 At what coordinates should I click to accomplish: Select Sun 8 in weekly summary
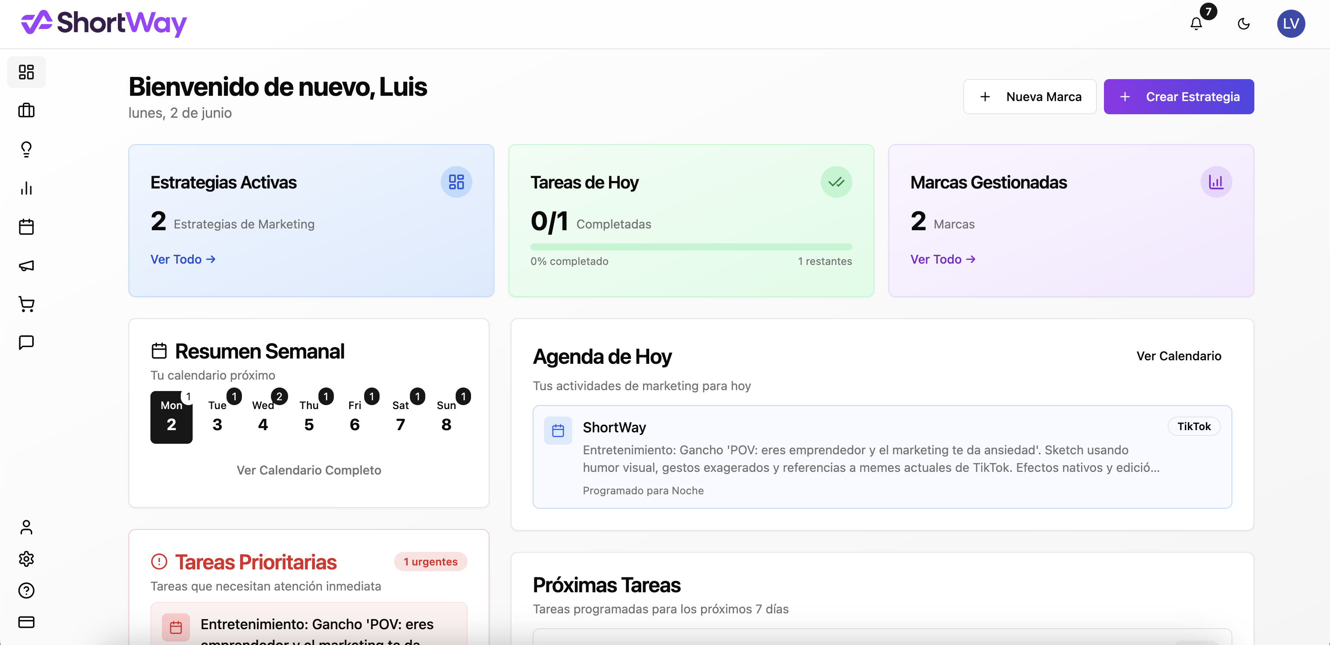click(446, 417)
